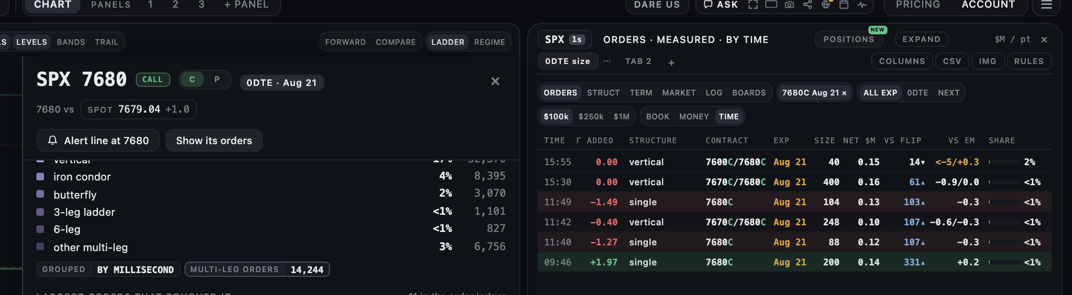Click the fullscreen corners icon

point(753,5)
